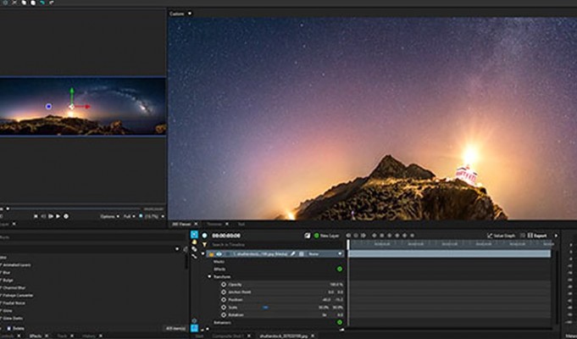Toggle the Scale keyframe circle

click(224, 308)
